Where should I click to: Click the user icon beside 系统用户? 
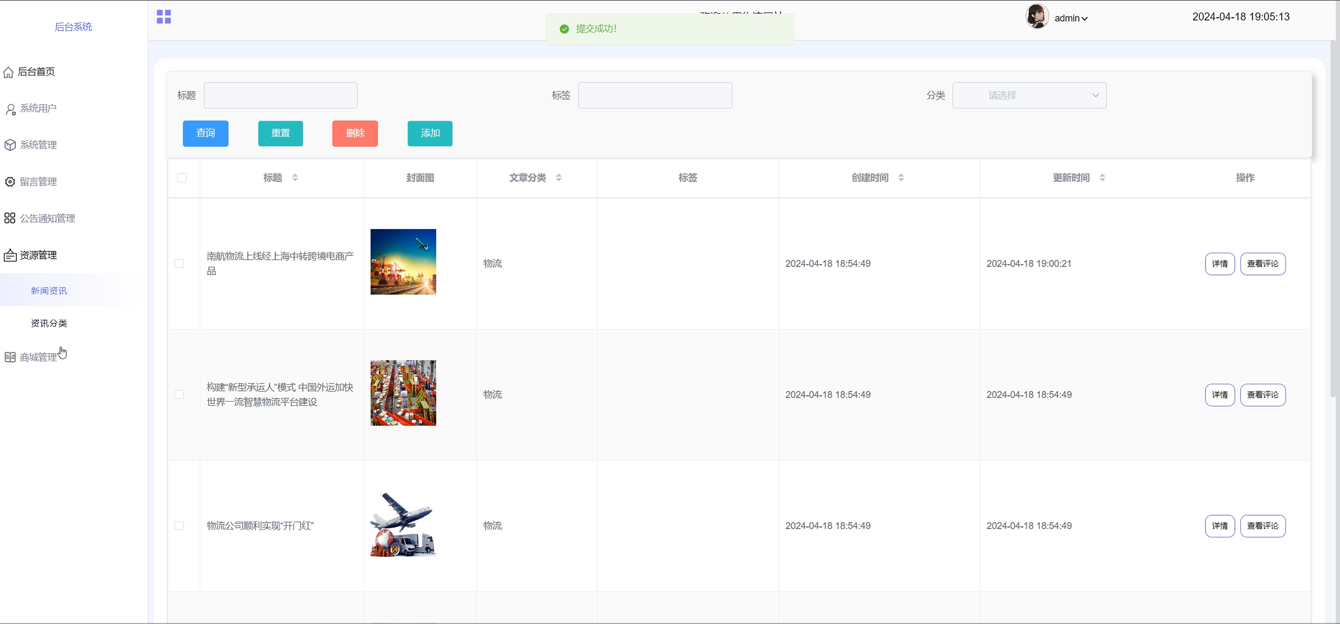(x=10, y=109)
